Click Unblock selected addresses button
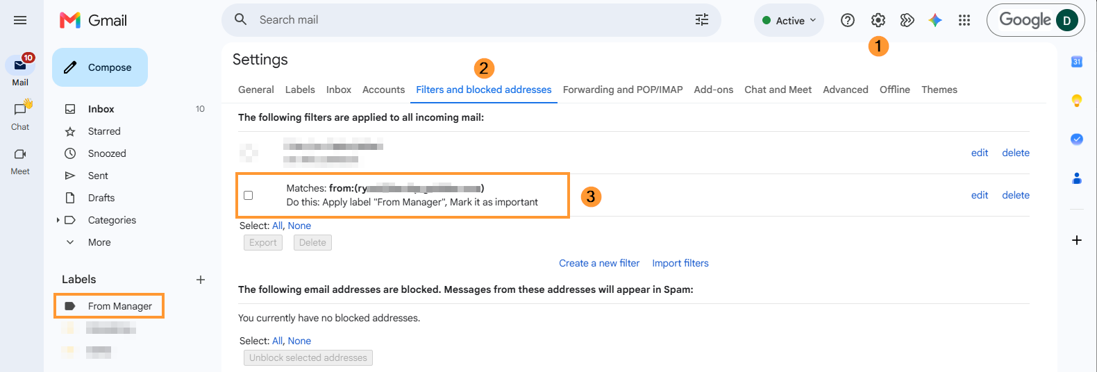 click(308, 357)
